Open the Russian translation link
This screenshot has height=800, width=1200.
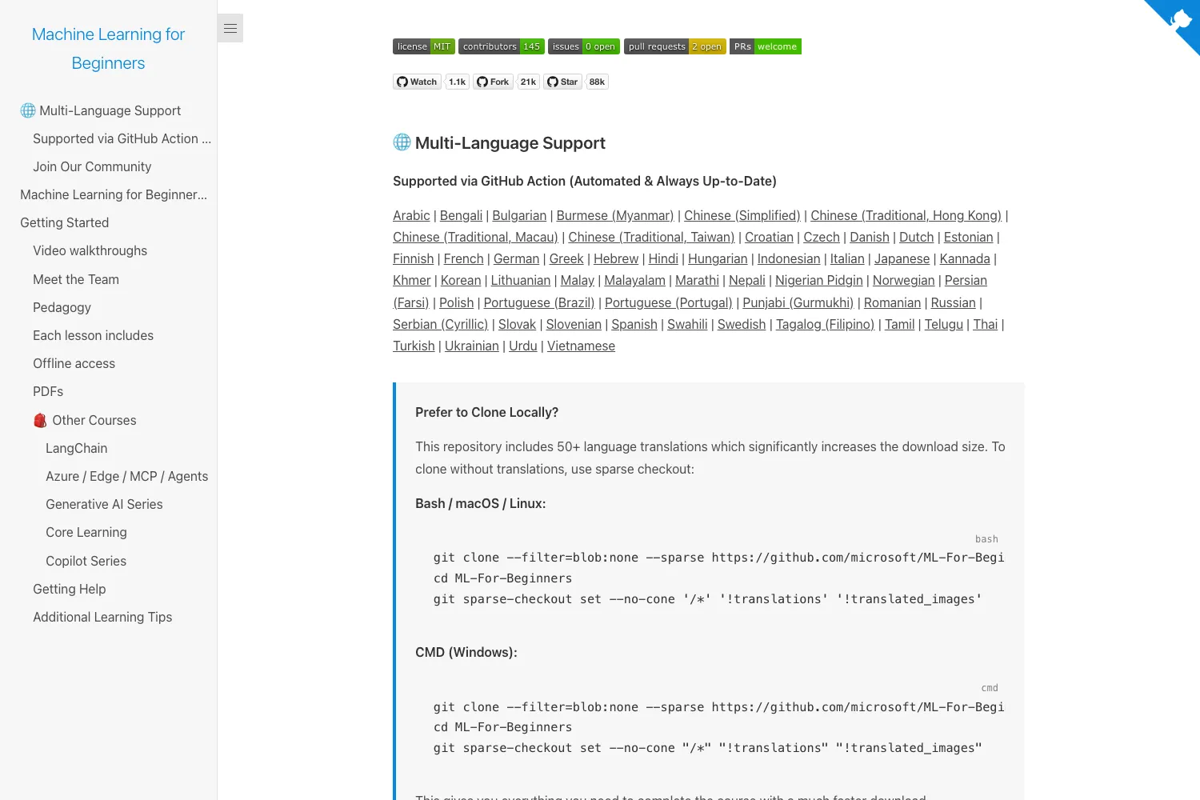coord(953,302)
